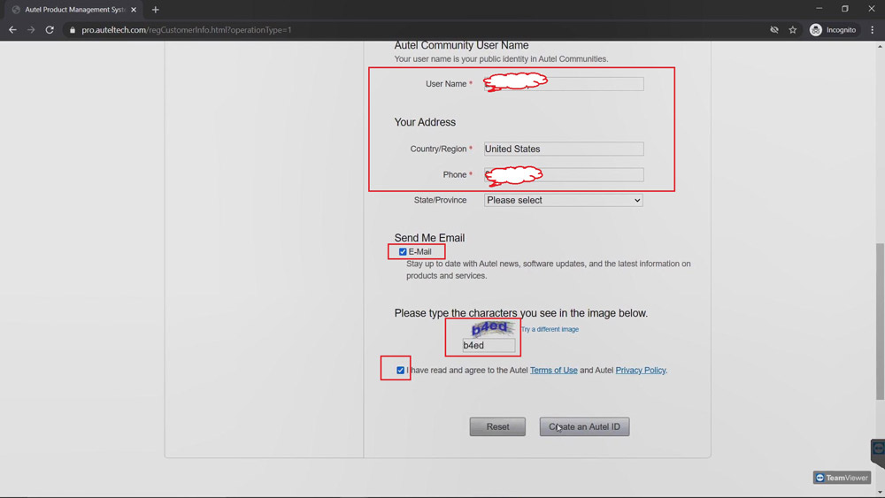Click the scrollbar up arrow
This screenshot has width=885, height=498.
pos(880,46)
